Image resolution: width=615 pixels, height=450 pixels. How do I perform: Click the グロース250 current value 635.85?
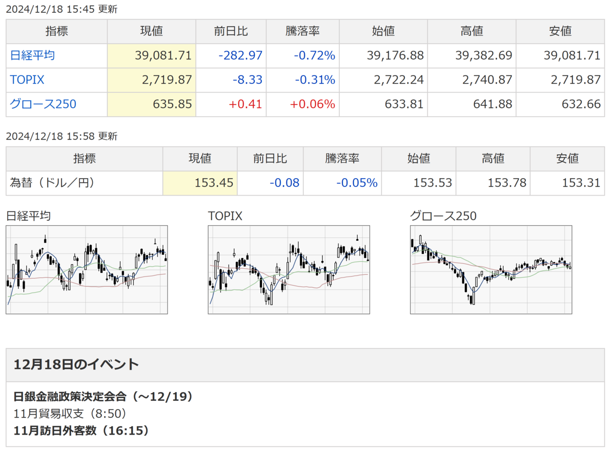(x=172, y=104)
